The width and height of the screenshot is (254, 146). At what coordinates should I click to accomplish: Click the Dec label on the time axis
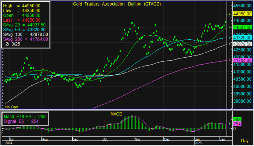[167, 139]
